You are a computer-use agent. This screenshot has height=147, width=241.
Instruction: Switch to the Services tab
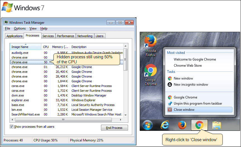[x=48, y=36]
